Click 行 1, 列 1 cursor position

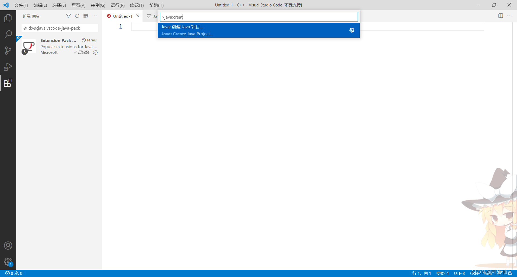(x=421, y=273)
